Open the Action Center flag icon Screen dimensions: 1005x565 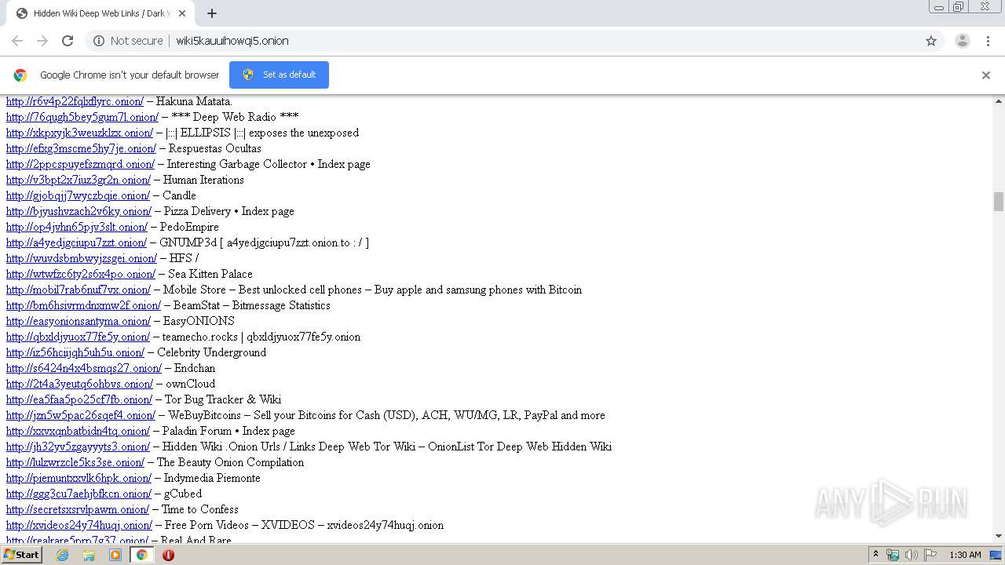click(930, 555)
